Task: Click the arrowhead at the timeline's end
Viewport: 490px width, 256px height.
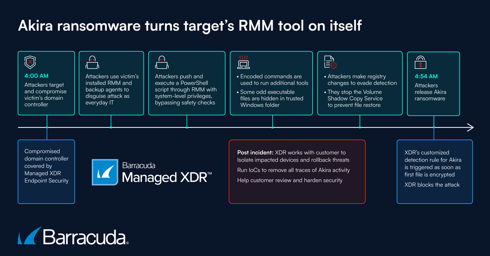Action: (470, 128)
